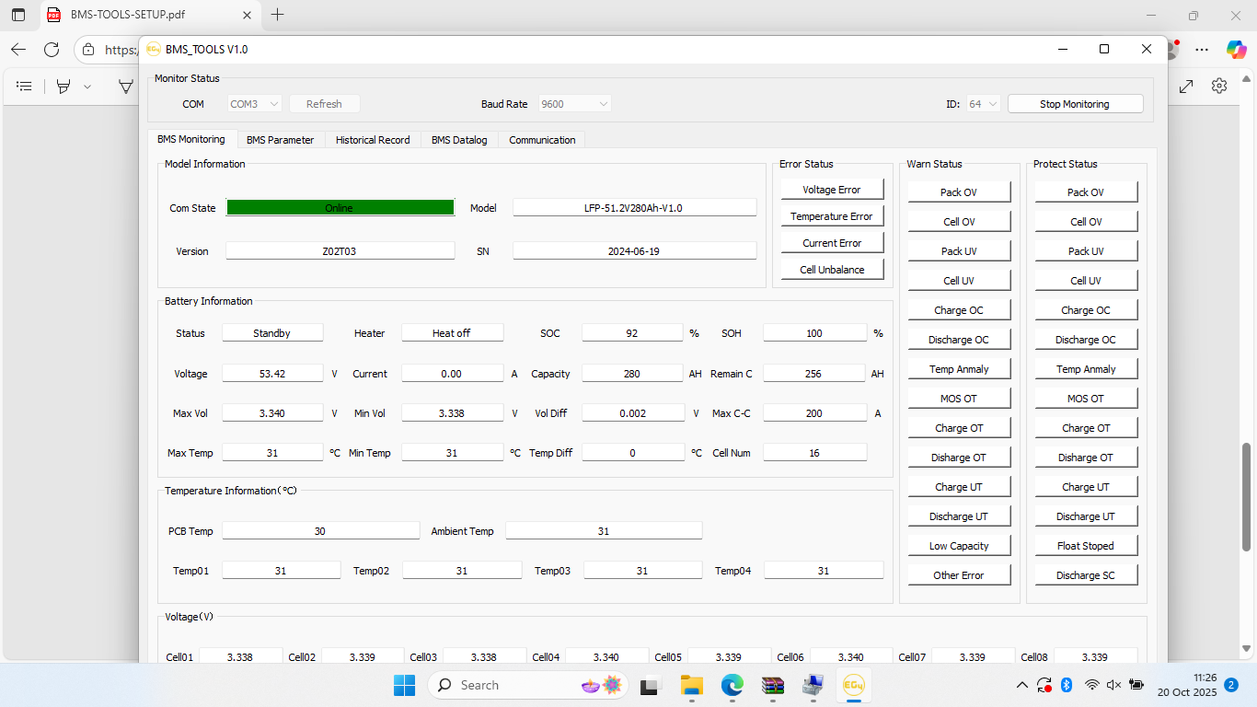Click the Refresh button beside COM

(324, 104)
